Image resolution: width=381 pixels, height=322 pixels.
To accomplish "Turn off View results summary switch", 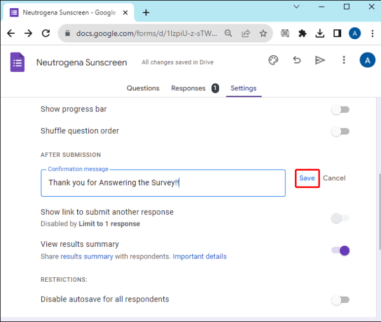I will [x=340, y=251].
